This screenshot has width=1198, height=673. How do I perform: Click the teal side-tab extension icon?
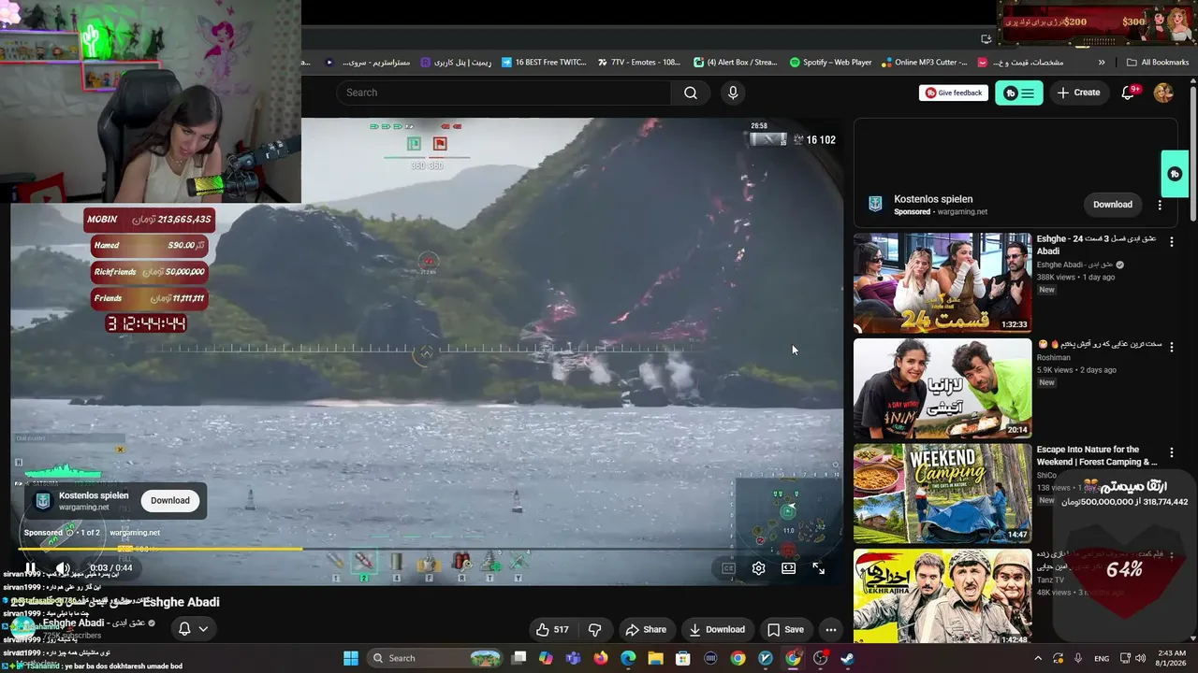click(1176, 174)
